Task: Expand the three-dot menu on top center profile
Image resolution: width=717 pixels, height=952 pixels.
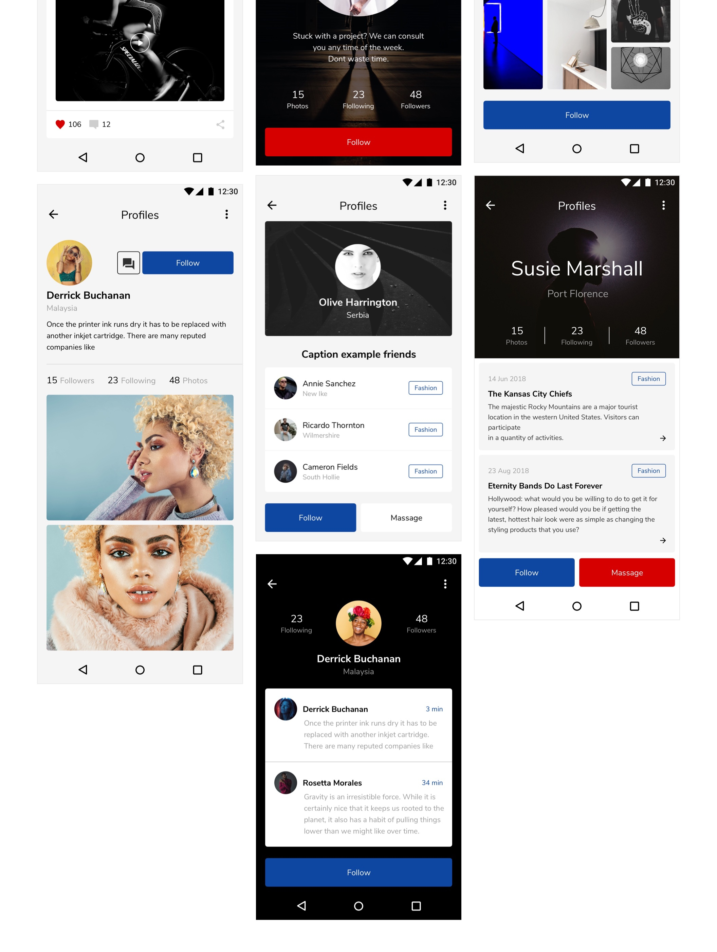Action: 445,205
